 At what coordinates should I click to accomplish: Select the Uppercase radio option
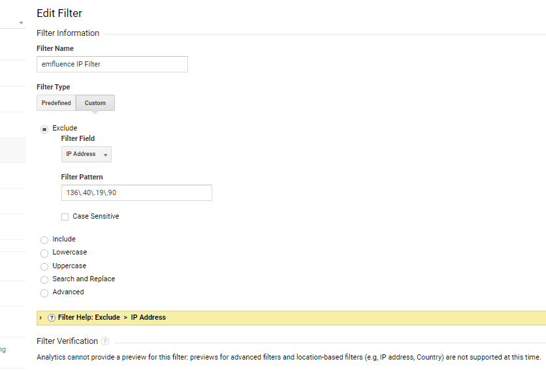pyautogui.click(x=44, y=267)
